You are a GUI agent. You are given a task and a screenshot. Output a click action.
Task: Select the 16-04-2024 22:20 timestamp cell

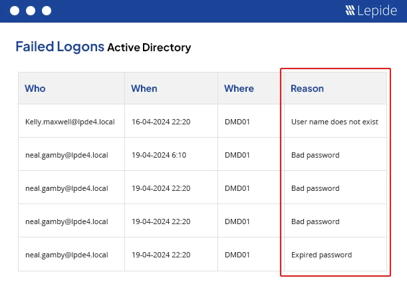[x=161, y=122]
